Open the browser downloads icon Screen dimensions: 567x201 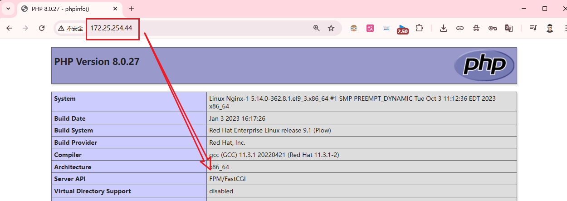[444, 28]
